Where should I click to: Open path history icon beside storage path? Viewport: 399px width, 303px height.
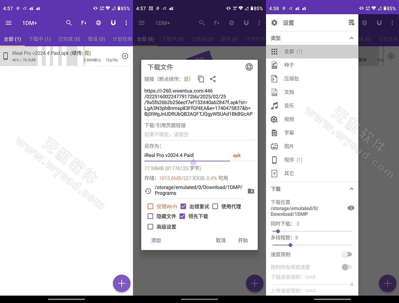(148, 191)
